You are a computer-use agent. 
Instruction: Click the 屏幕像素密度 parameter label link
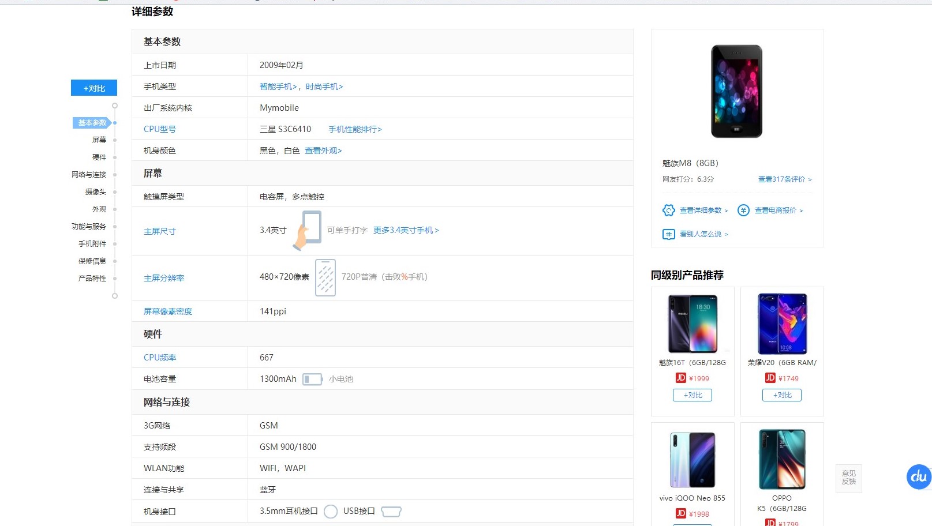pyautogui.click(x=168, y=311)
